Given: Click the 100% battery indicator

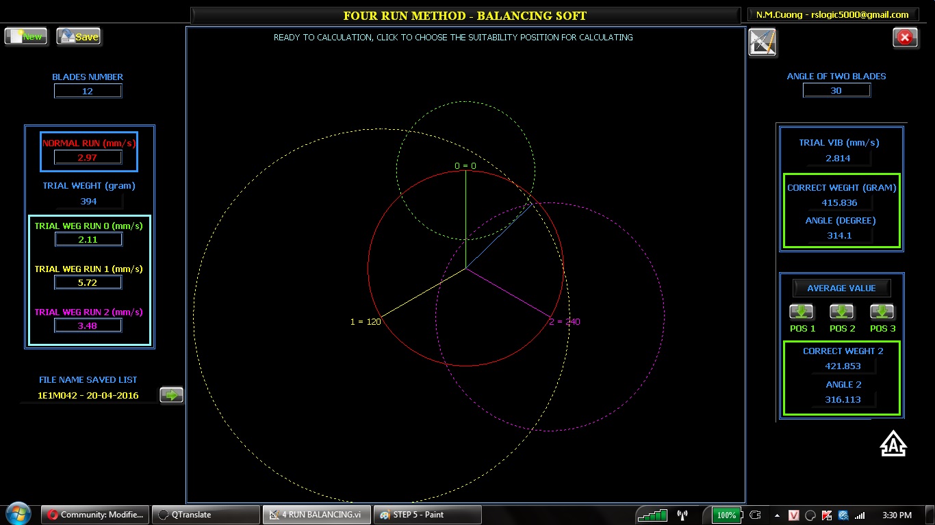Looking at the screenshot, I should click(726, 515).
